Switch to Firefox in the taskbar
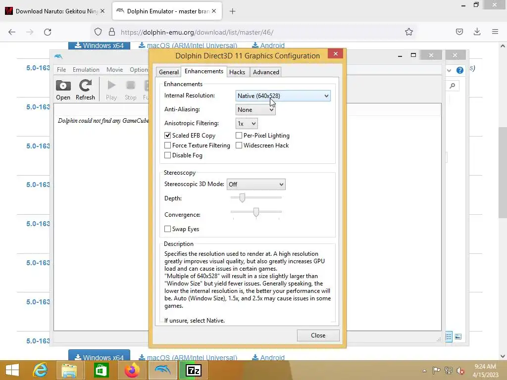Image resolution: width=507 pixels, height=380 pixels. (132, 370)
